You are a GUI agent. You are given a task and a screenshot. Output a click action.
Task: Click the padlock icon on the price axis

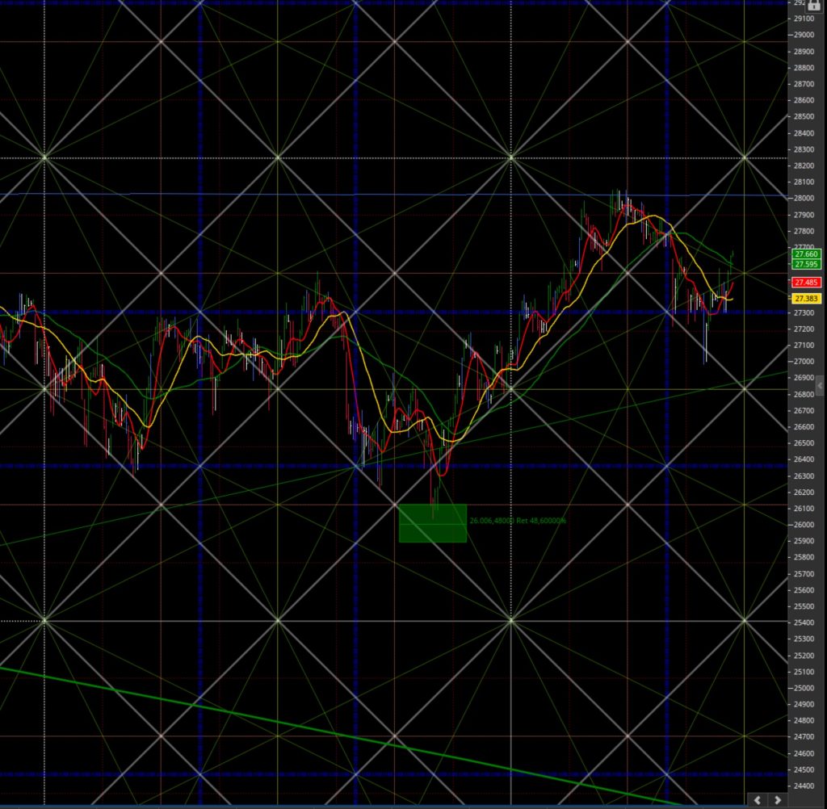(814, 5)
